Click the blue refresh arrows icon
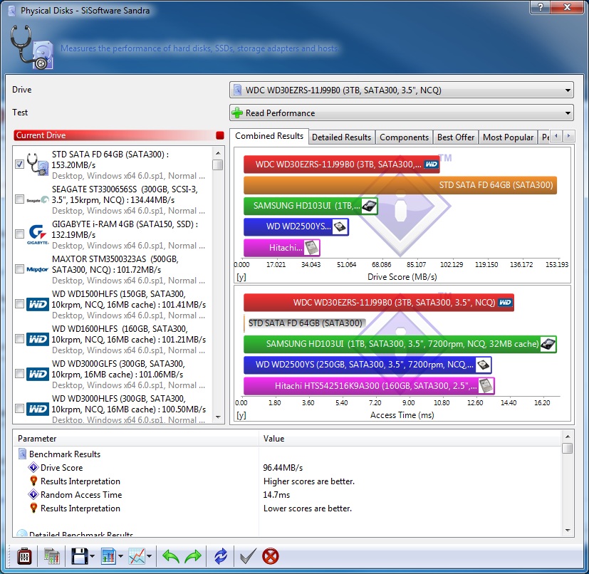Image resolution: width=589 pixels, height=574 pixels. click(x=221, y=556)
